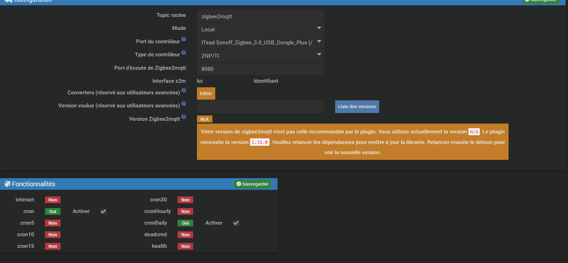568x263 pixels.
Task: Toggle the cronDaily Activer checkbox
Action: pos(236,223)
